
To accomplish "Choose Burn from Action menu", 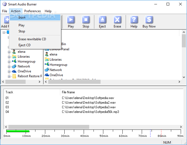I will [35, 17].
